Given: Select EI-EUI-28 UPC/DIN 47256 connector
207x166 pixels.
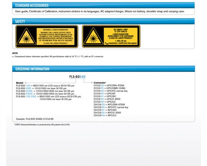Looking at the screenshot, I should [109, 85].
